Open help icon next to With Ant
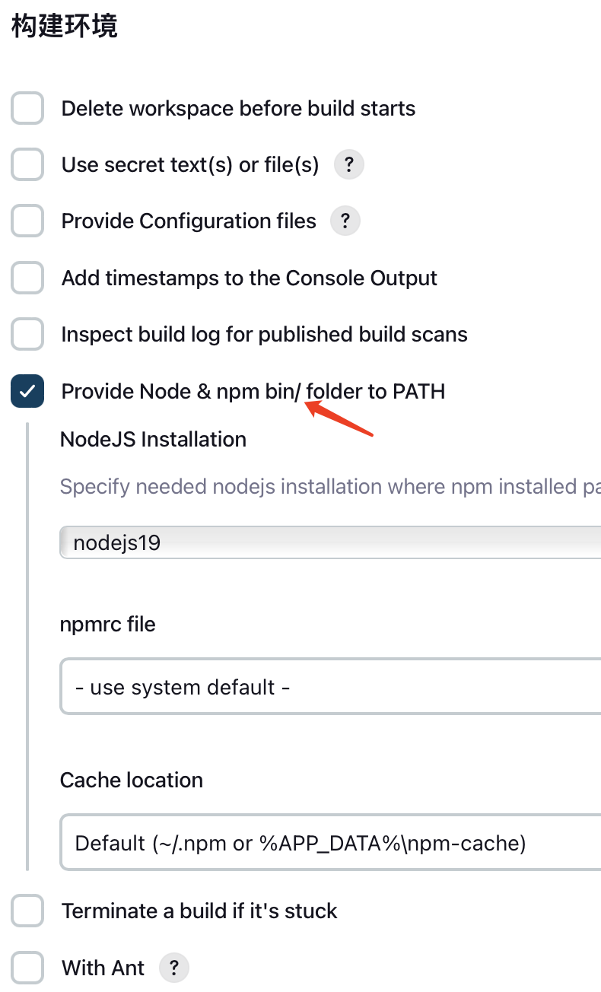Viewport: 601px width, 992px height. tap(173, 968)
